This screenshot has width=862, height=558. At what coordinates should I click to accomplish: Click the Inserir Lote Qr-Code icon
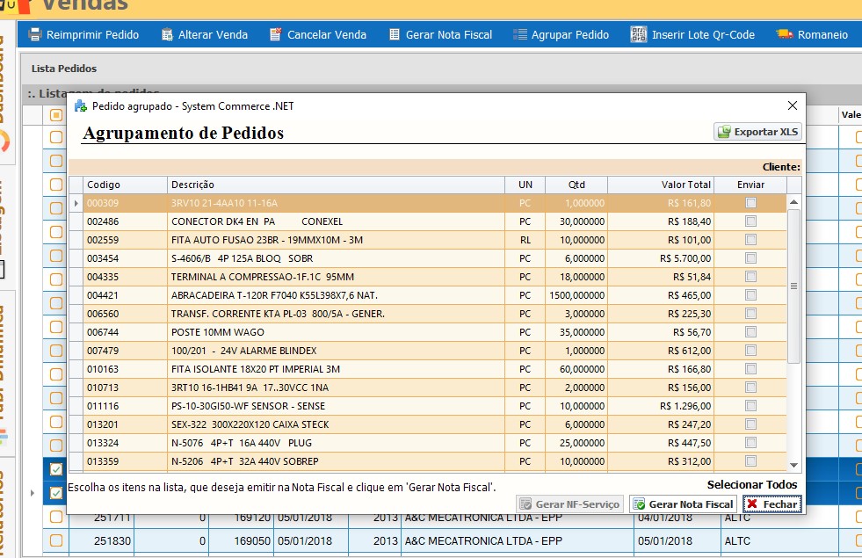639,35
